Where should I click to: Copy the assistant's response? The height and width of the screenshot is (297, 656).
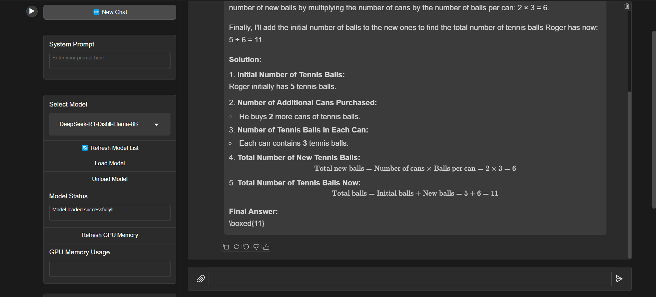[x=226, y=247]
